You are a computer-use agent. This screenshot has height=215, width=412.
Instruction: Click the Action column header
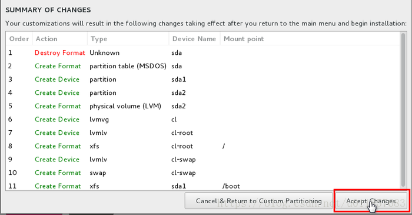point(59,39)
